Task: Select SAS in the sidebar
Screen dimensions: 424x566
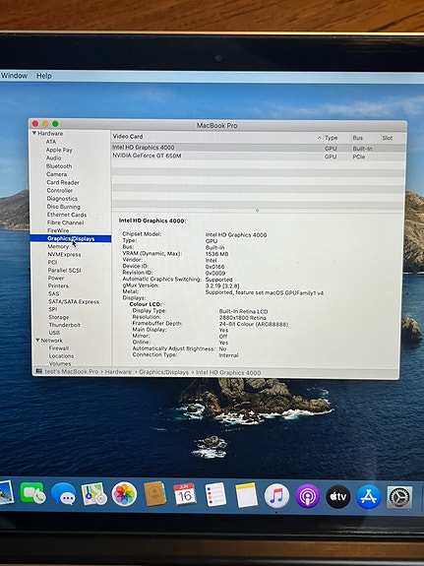Action: [x=53, y=293]
